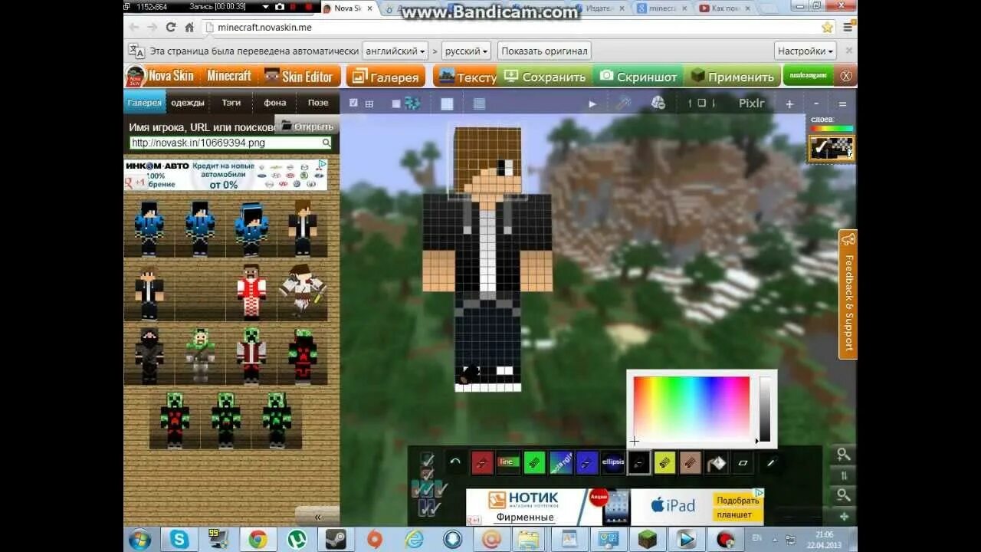
Task: Click the play animation arrow
Action: click(592, 103)
